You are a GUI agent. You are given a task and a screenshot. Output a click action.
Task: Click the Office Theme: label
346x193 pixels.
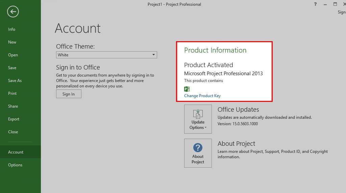[75, 46]
